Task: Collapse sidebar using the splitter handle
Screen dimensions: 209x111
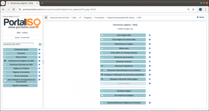Action: [x=43, y=62]
